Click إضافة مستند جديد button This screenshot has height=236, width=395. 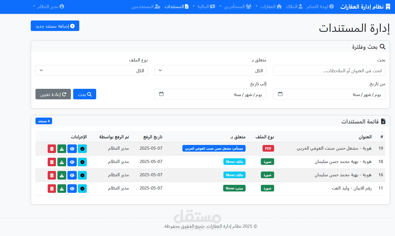[x=55, y=26]
